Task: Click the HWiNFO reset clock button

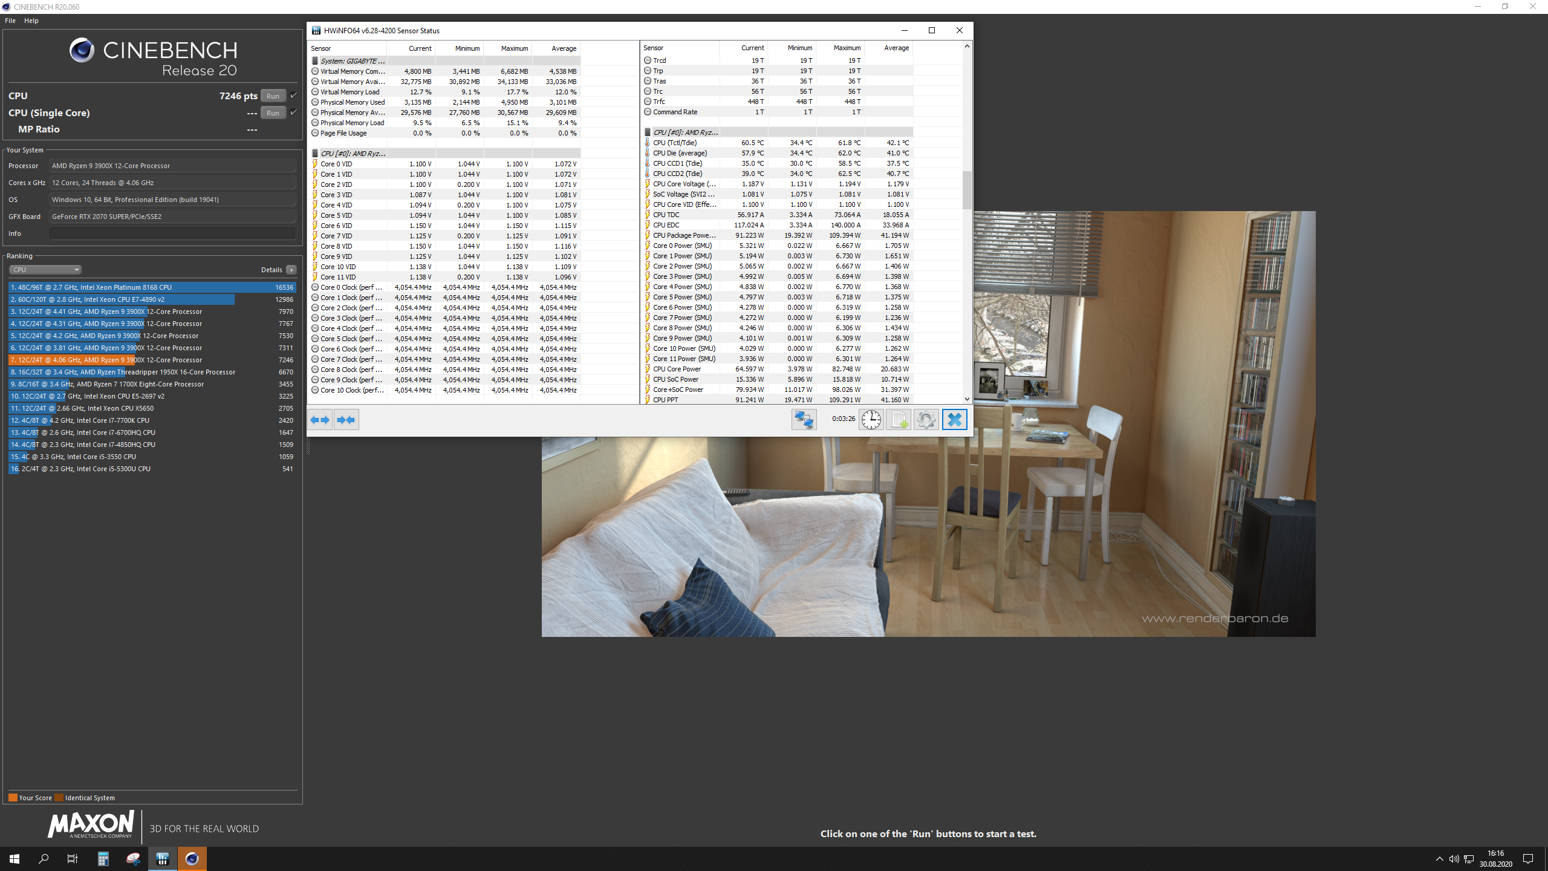Action: 871,420
